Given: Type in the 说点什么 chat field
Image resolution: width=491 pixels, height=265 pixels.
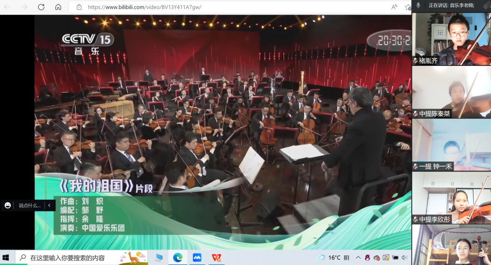Looking at the screenshot, I should 30,206.
